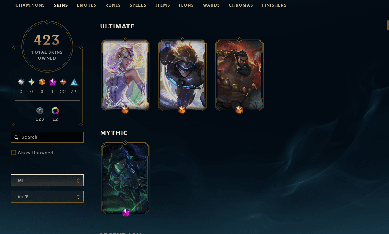Click the skin Search input field
The height and width of the screenshot is (234, 389).
(47, 137)
